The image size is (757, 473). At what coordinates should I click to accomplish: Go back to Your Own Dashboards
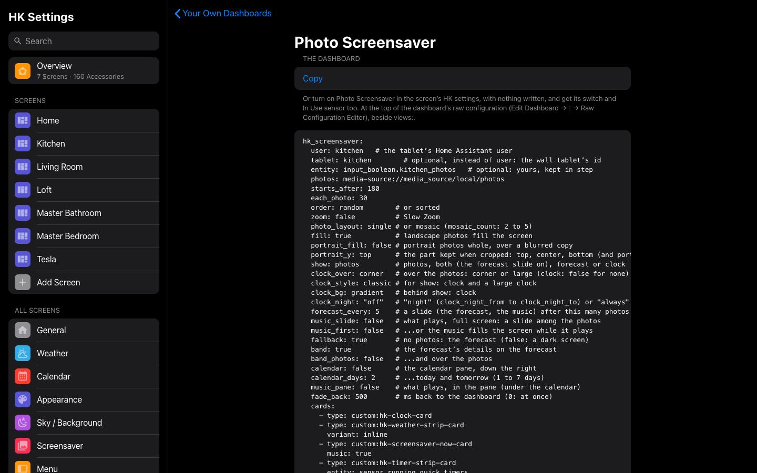pyautogui.click(x=223, y=13)
